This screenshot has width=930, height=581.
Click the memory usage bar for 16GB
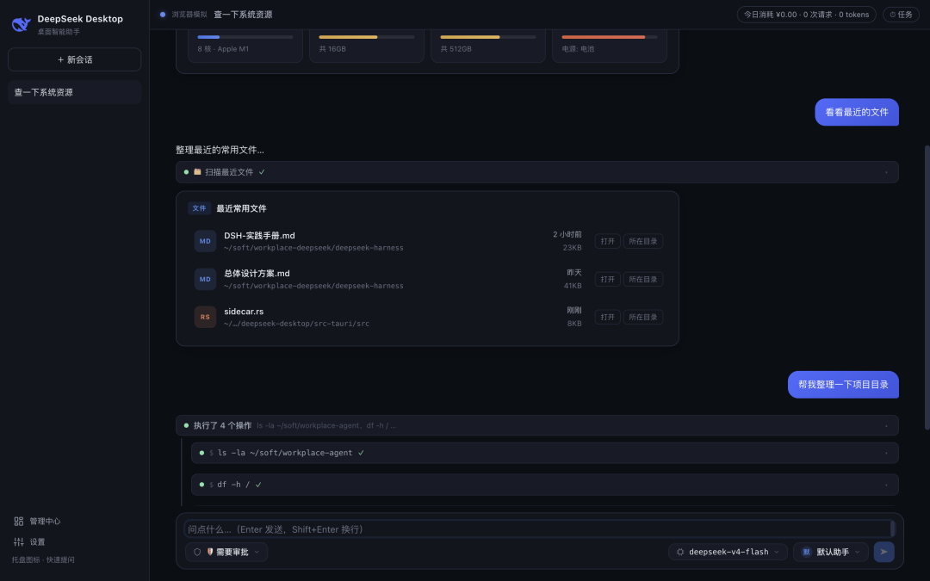click(367, 37)
